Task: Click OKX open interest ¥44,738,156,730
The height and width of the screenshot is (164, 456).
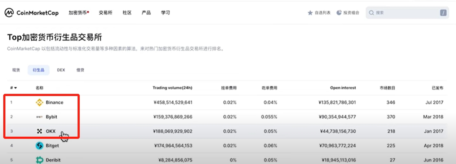Action: (338, 131)
